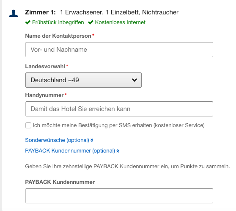Image resolution: width=236 pixels, height=211 pixels.
Task: Focus the Vor- und Nachname input field
Action: coord(119,50)
